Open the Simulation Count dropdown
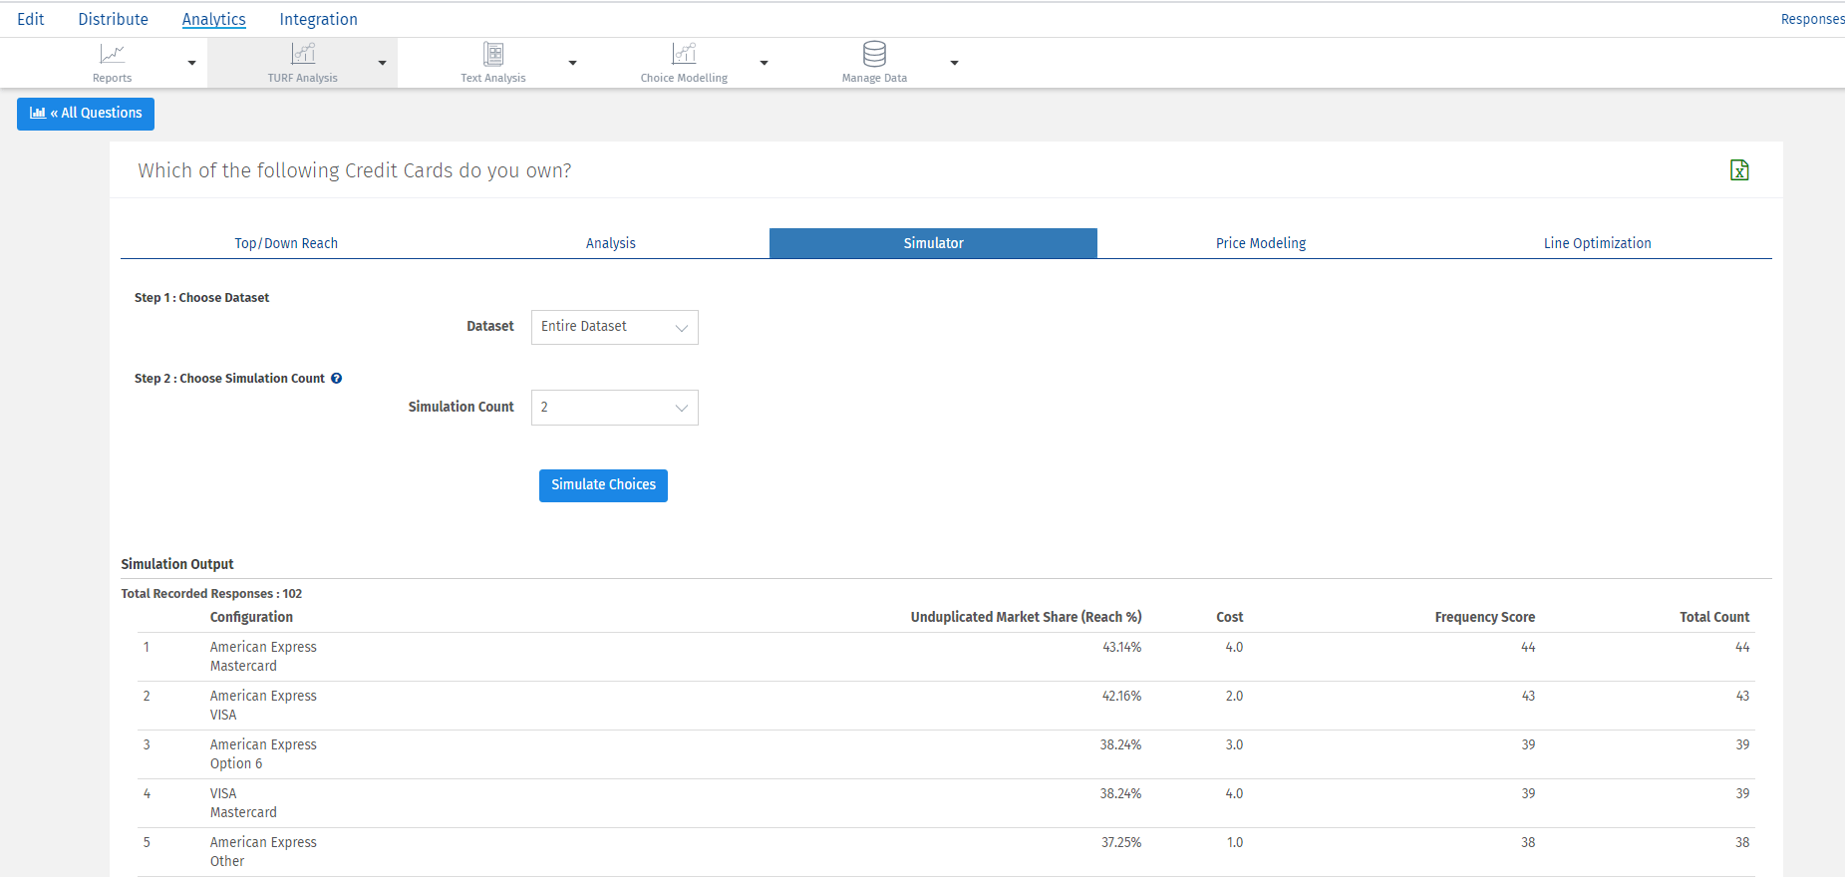Viewport: 1845px width, 877px height. (614, 408)
